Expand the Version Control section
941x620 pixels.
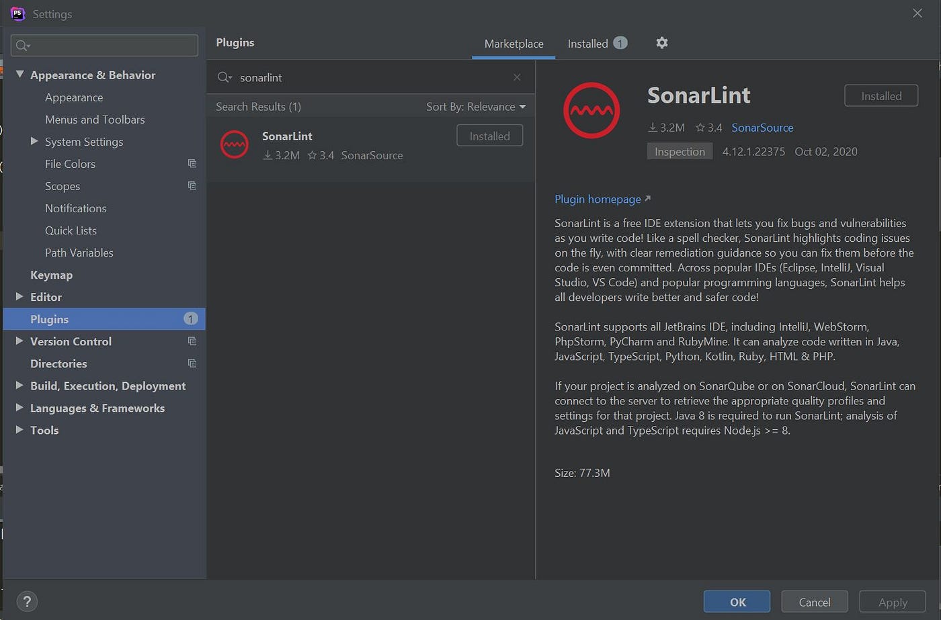(x=19, y=341)
